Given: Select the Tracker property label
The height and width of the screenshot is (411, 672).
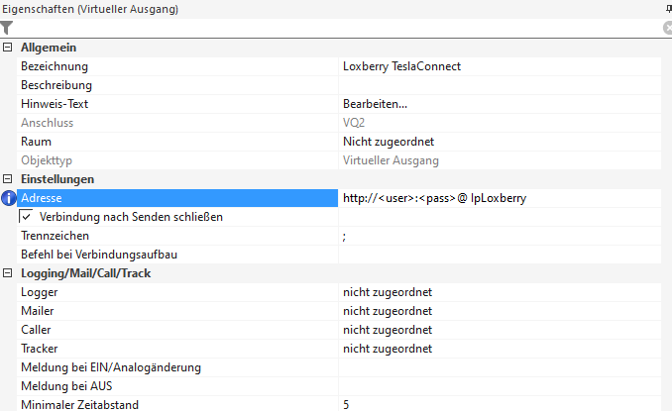Looking at the screenshot, I should pos(39,349).
